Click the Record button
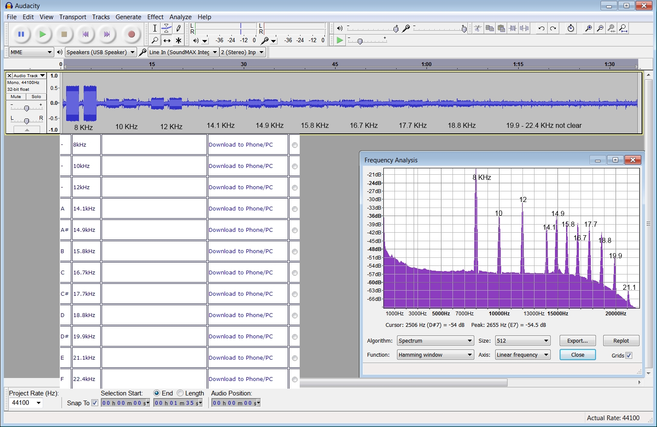 coord(131,35)
